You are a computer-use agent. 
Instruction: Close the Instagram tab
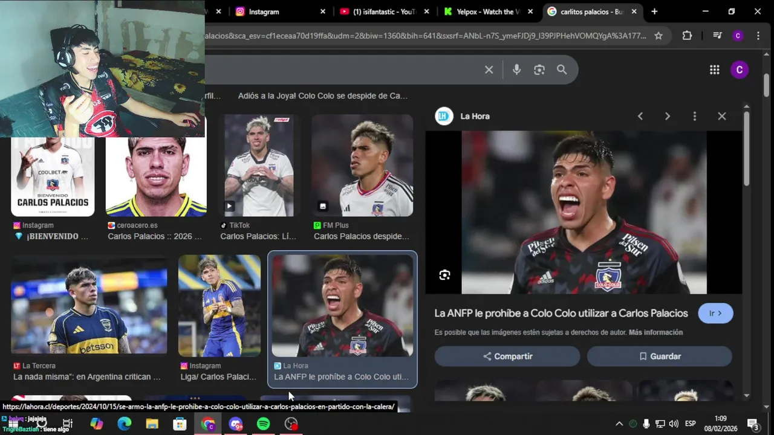click(323, 11)
